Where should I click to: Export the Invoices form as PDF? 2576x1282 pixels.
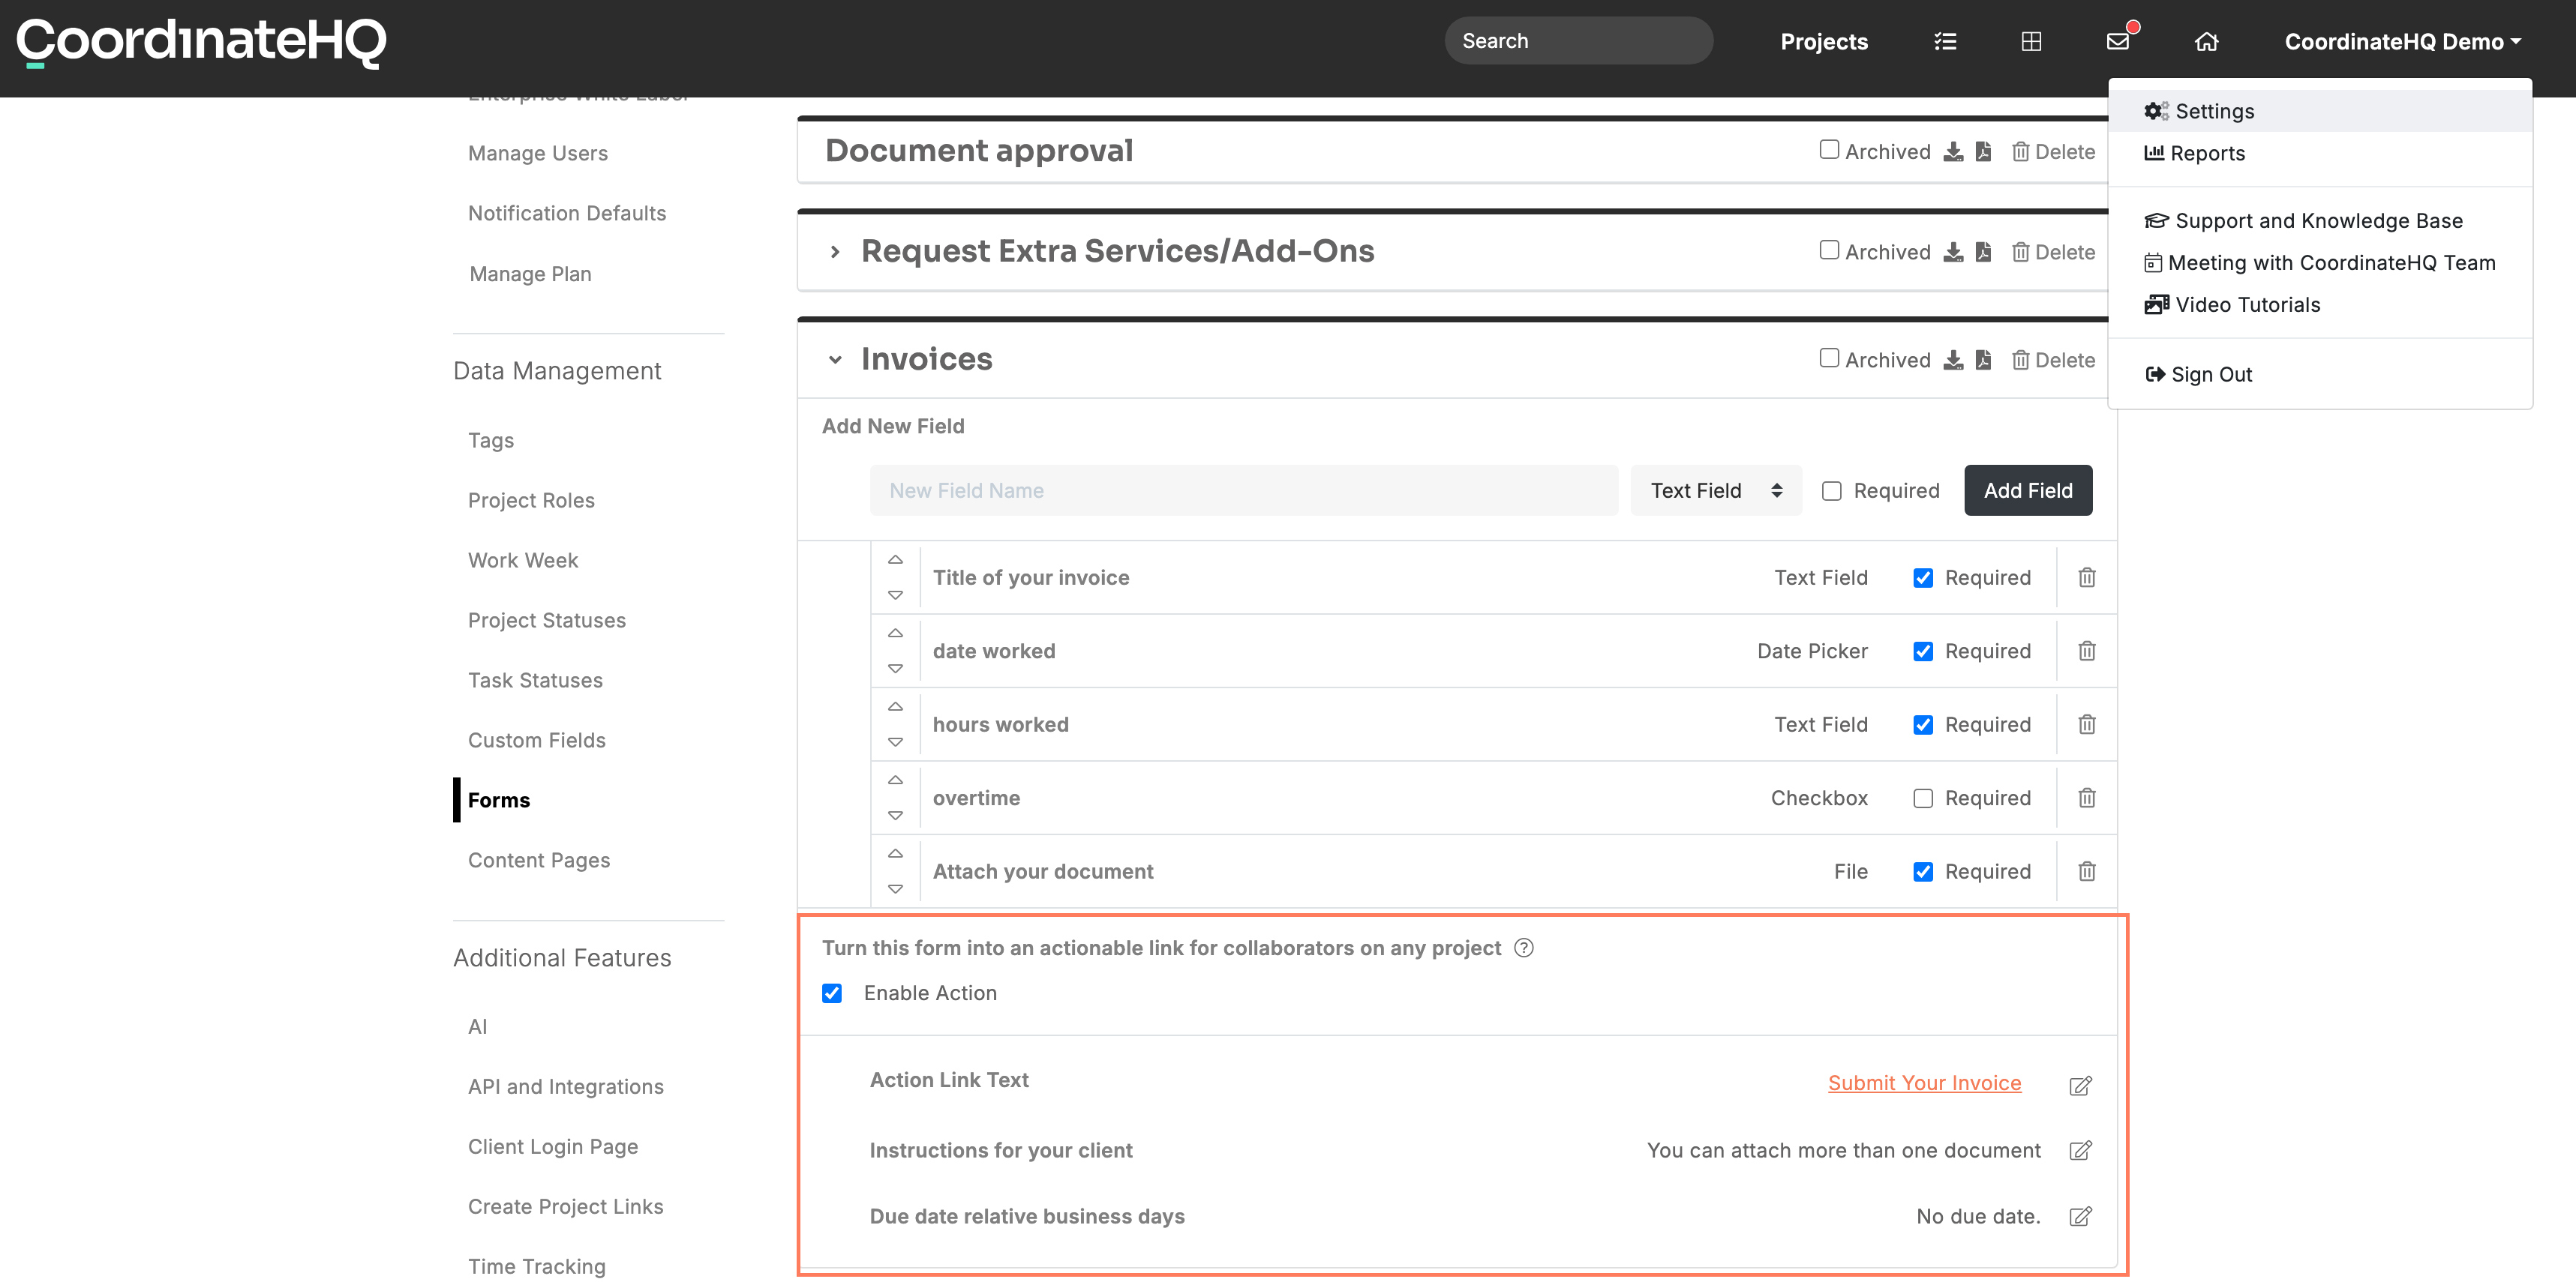click(x=1983, y=360)
